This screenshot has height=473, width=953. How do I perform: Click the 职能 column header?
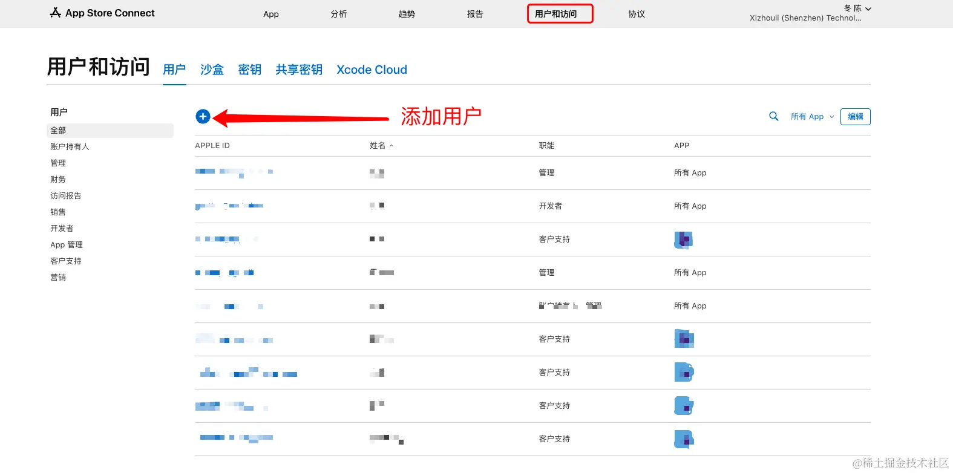pyautogui.click(x=546, y=146)
